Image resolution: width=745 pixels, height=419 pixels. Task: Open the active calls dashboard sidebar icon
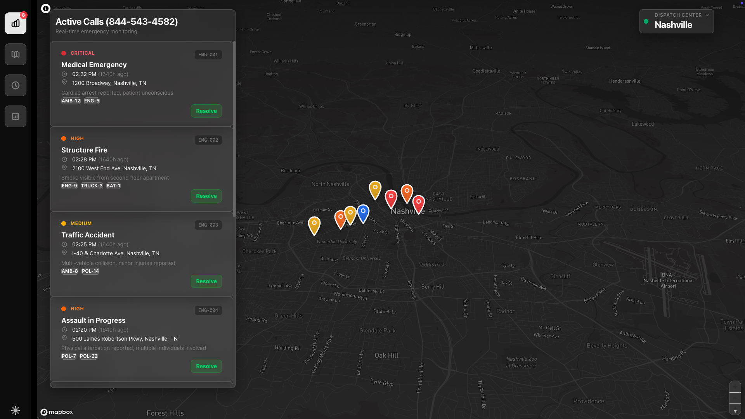[16, 23]
